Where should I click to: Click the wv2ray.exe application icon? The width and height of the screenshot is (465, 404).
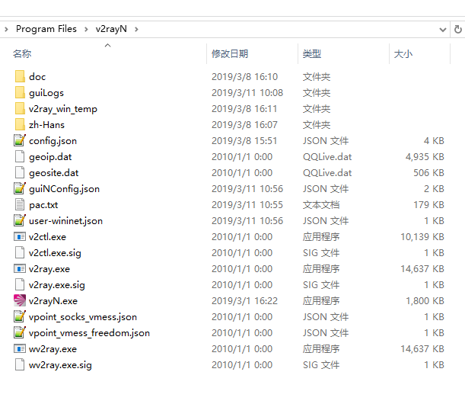click(20, 349)
